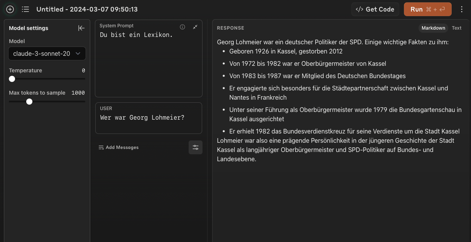Open the message settings sliders icon
471x242 pixels.
pyautogui.click(x=196, y=147)
